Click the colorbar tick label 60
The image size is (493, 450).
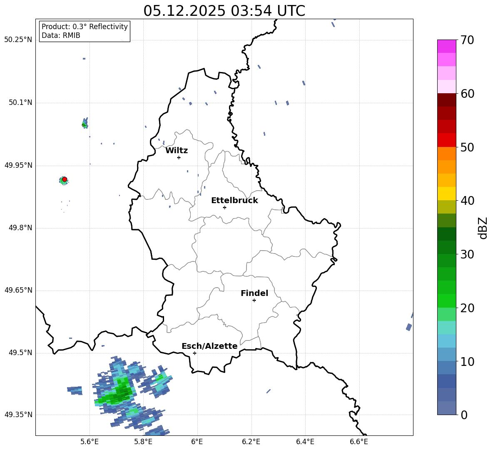[467, 94]
